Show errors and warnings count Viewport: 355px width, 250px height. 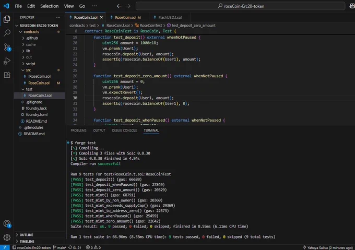(x=93, y=247)
